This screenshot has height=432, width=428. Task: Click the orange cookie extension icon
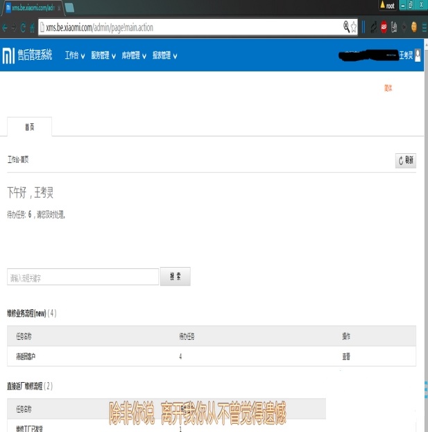coord(414,27)
